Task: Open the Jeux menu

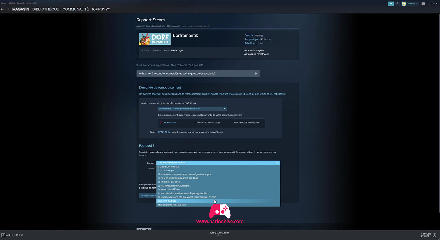Action: [x=29, y=3]
